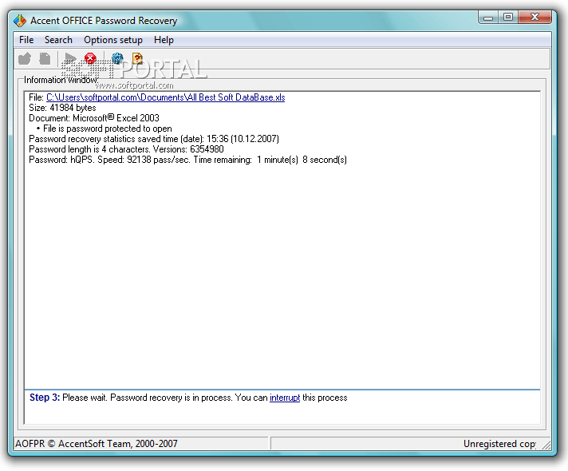Click the "Unregistered cop" status bar text

click(499, 444)
